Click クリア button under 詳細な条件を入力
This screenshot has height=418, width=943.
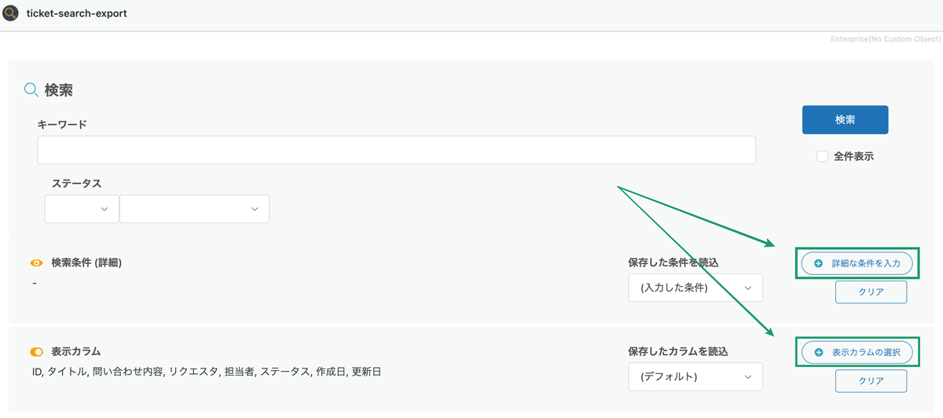click(871, 291)
